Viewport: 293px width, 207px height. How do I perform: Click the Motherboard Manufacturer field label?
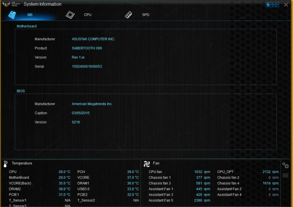pyautogui.click(x=45, y=39)
